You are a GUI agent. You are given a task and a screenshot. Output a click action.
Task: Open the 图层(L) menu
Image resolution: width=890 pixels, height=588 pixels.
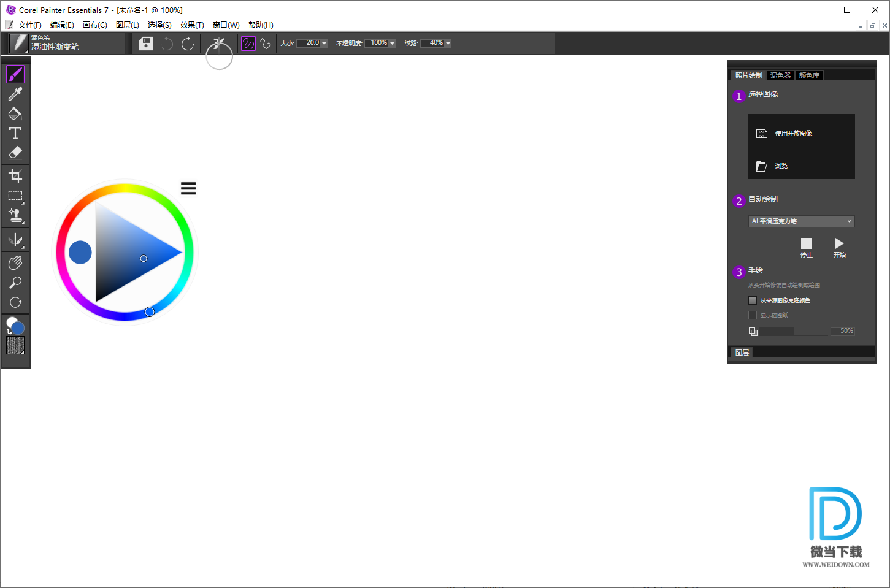[128, 25]
